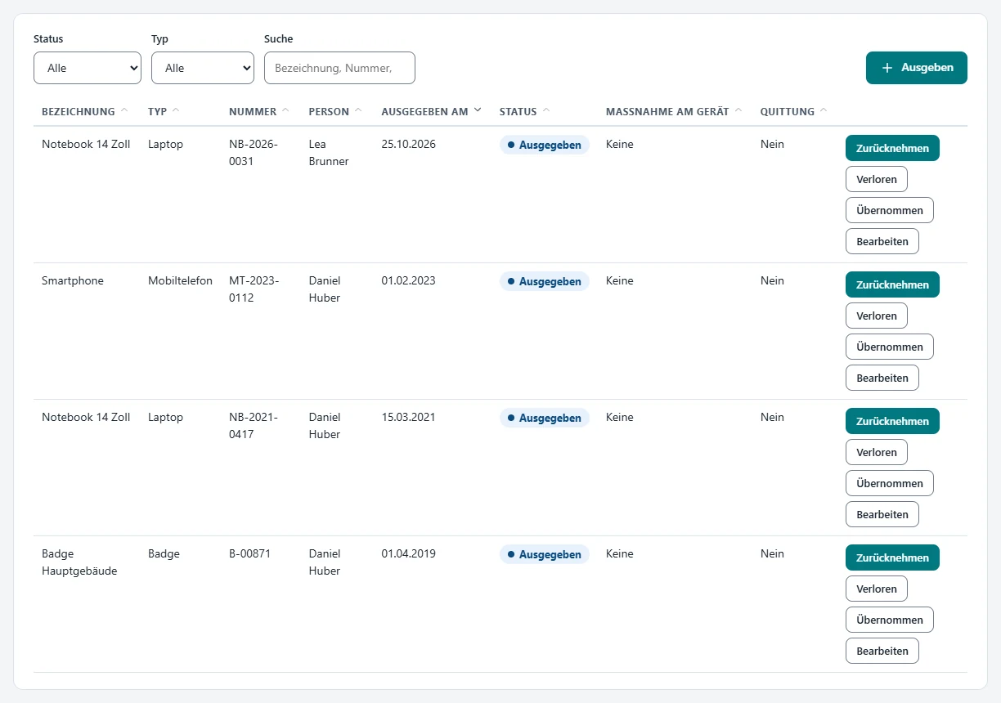Mark NB-2021-0417 as Übernommen
The image size is (1001, 703).
pyautogui.click(x=890, y=483)
